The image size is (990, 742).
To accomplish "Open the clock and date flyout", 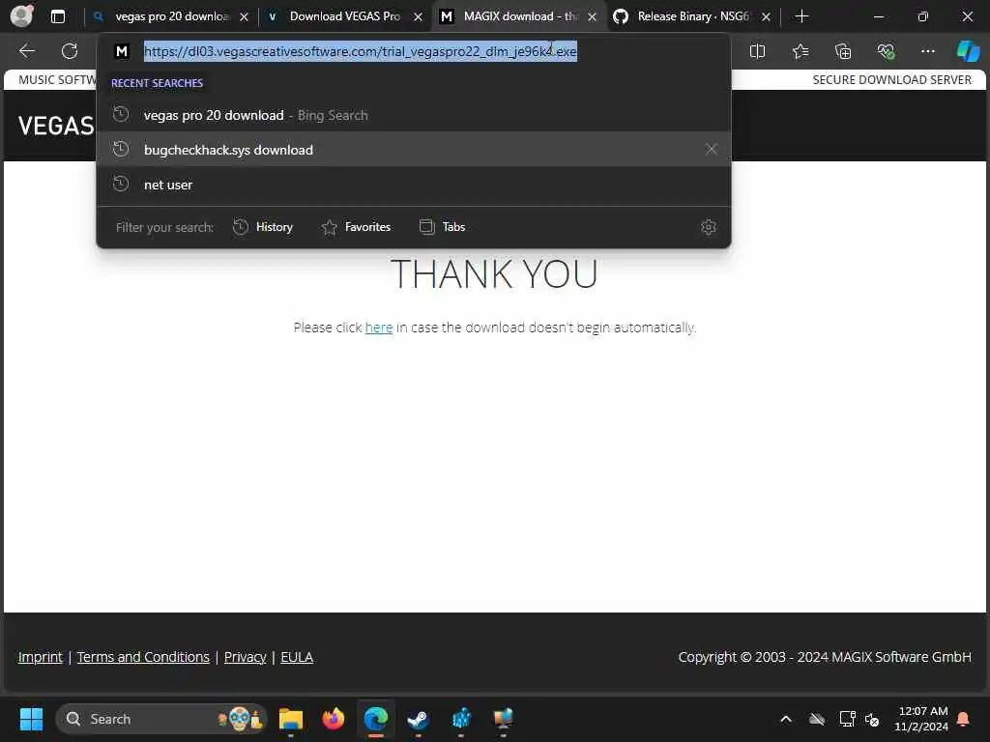I will point(921,719).
